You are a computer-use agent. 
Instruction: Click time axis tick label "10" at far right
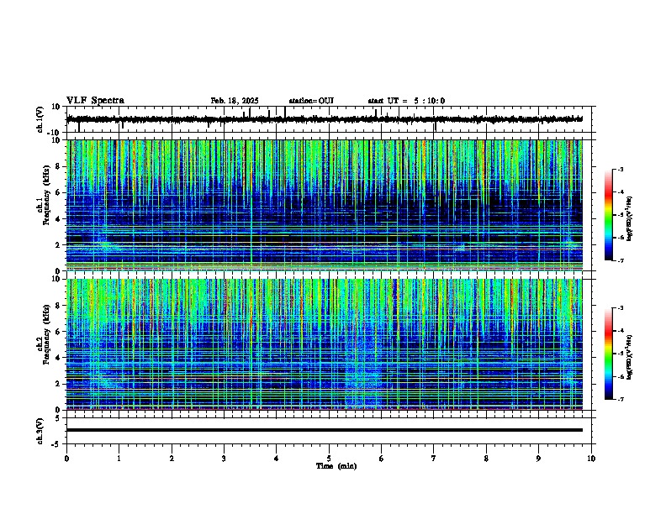[591, 459]
